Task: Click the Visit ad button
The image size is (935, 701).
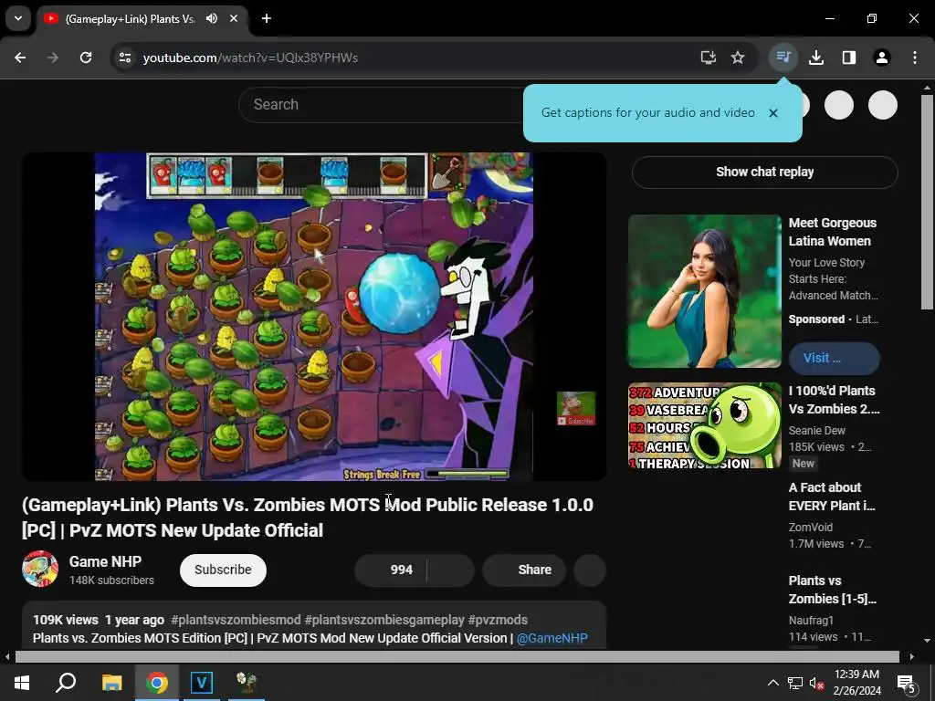Action: click(835, 358)
